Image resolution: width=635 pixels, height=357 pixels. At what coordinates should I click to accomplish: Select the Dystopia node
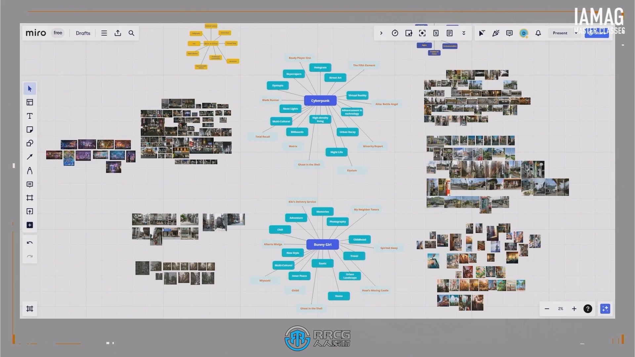278,86
